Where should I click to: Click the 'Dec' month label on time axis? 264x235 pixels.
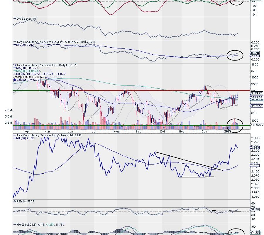pos(204,132)
